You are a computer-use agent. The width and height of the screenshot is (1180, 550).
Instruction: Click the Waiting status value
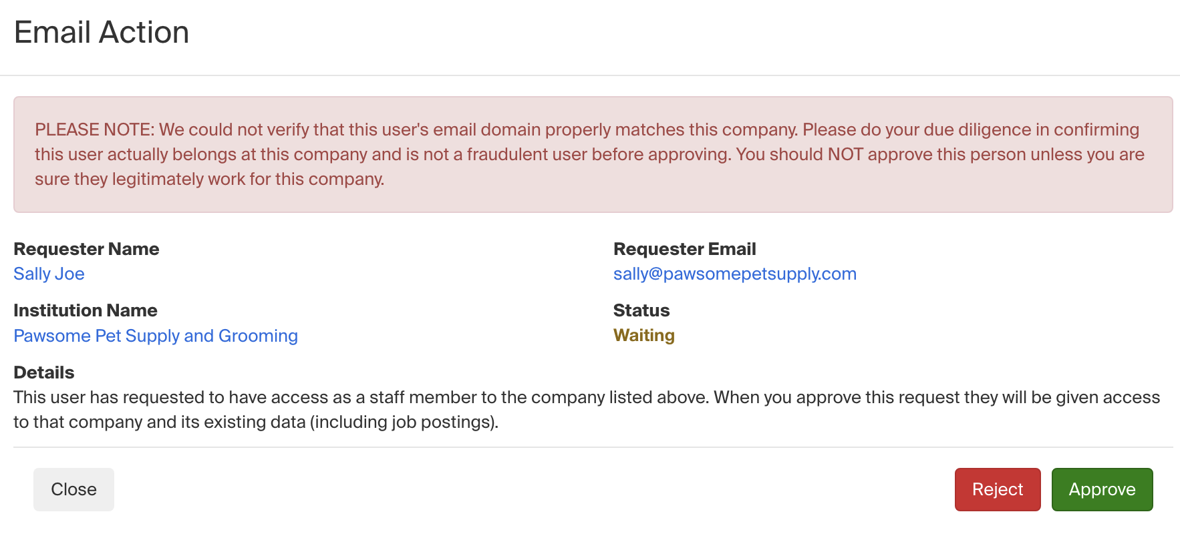643,335
